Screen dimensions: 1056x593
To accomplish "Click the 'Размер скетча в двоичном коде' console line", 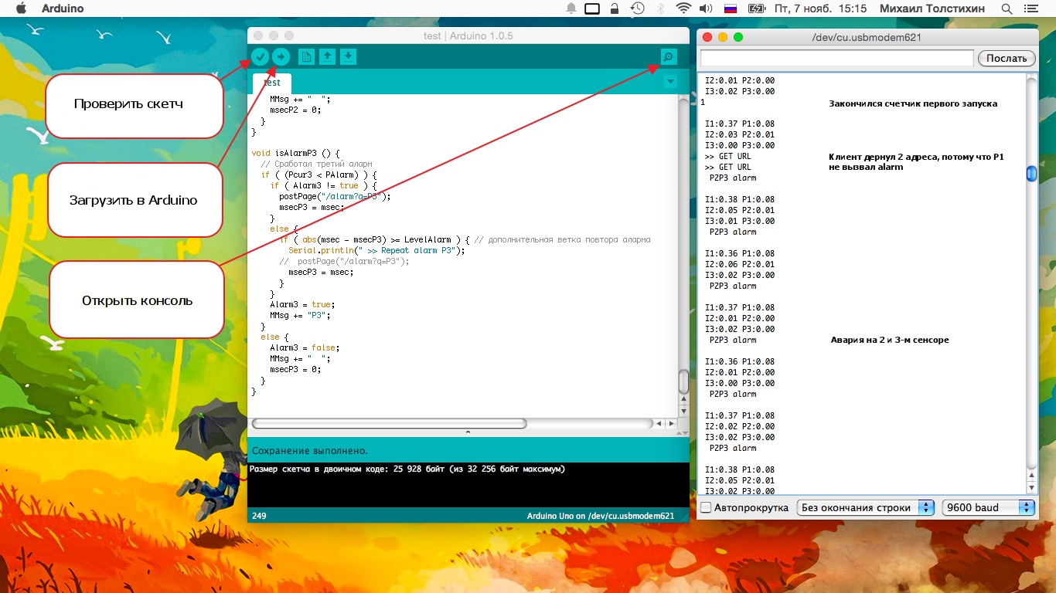I will (x=407, y=469).
